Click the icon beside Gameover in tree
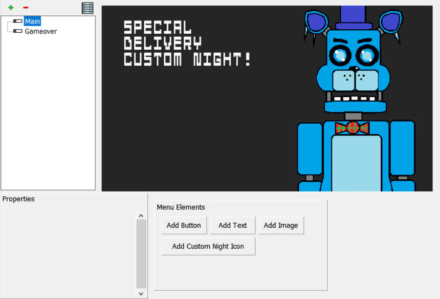This screenshot has width=440, height=299. 18,31
